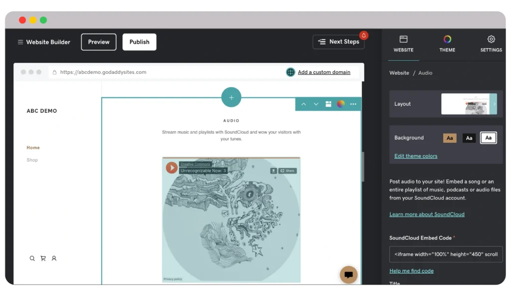Image resolution: width=511 pixels, height=292 pixels.
Task: Click the section color wheel swatch
Action: coord(341,104)
